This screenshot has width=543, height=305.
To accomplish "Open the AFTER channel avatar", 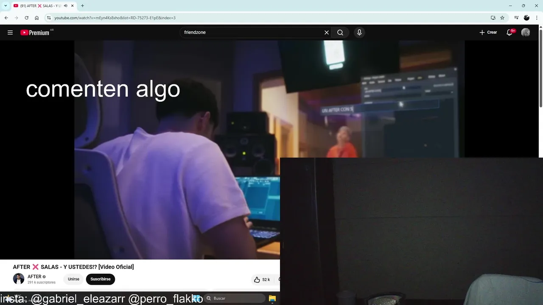I will click(19, 279).
